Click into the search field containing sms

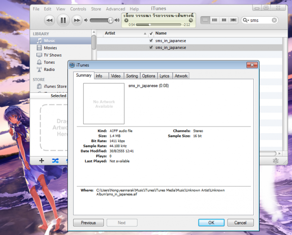(x=261, y=20)
